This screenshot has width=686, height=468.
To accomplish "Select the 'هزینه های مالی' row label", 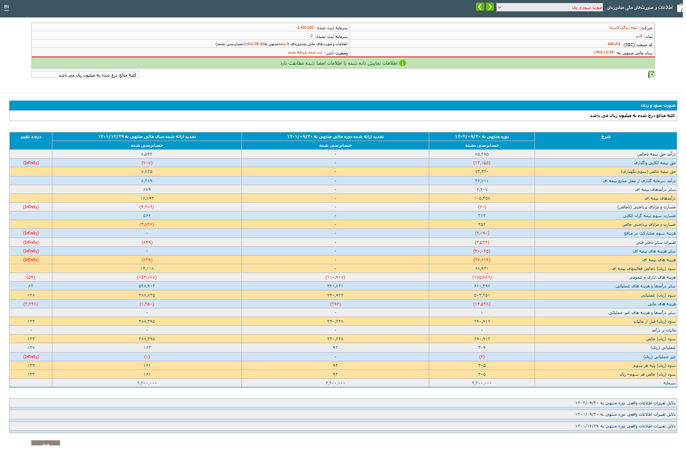I will [662, 304].
